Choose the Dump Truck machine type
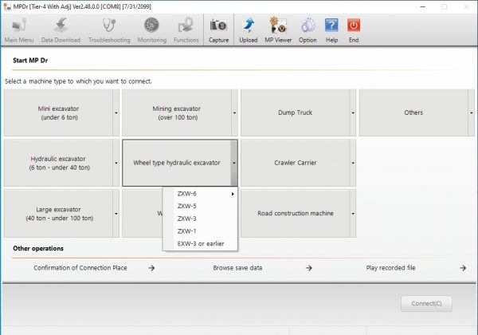 pyautogui.click(x=295, y=113)
